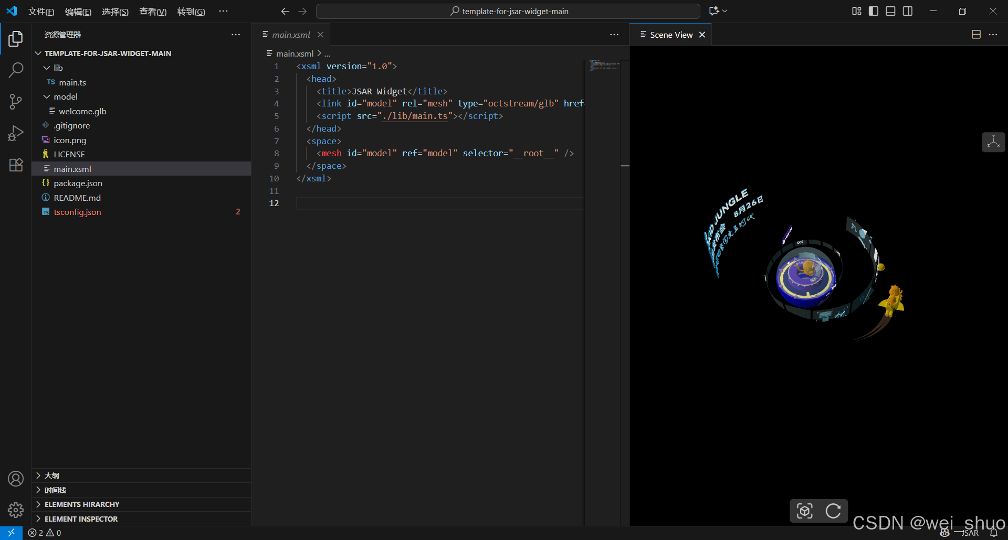1008x540 pixels.
Task: Close the Scene View tab
Action: click(x=702, y=35)
